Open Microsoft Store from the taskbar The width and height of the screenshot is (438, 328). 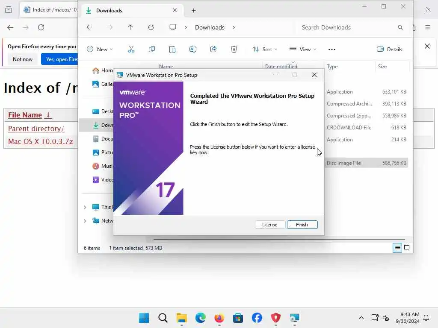pos(238,318)
